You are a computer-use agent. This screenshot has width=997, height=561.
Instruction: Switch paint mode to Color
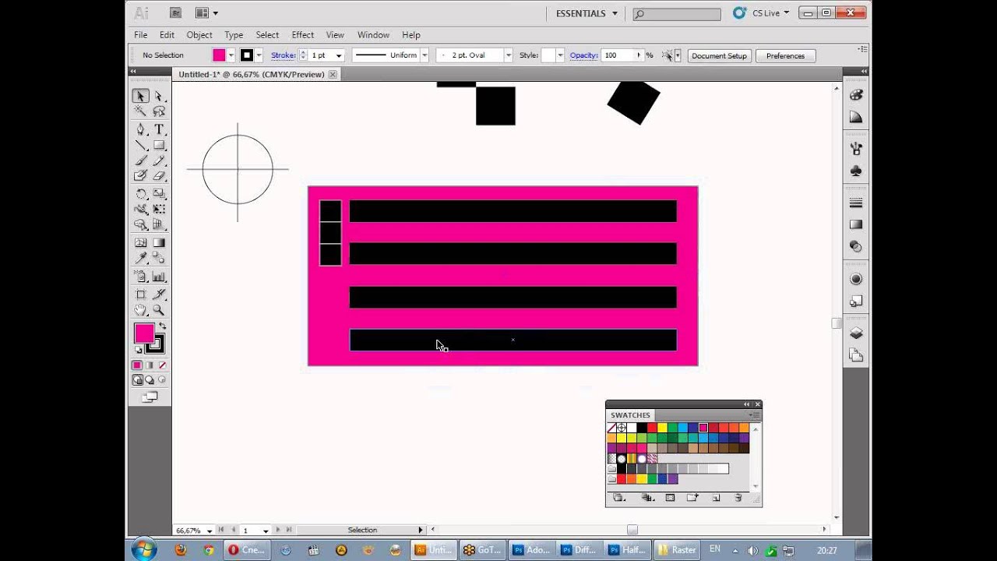(x=137, y=365)
